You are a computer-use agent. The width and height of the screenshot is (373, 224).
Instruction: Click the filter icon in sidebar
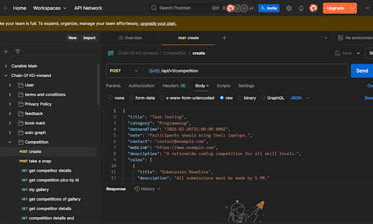coord(18,51)
